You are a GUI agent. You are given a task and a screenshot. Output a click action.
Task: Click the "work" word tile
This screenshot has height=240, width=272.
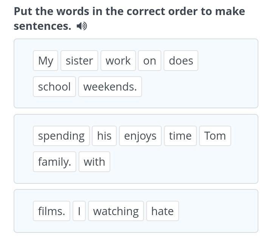coord(118,61)
